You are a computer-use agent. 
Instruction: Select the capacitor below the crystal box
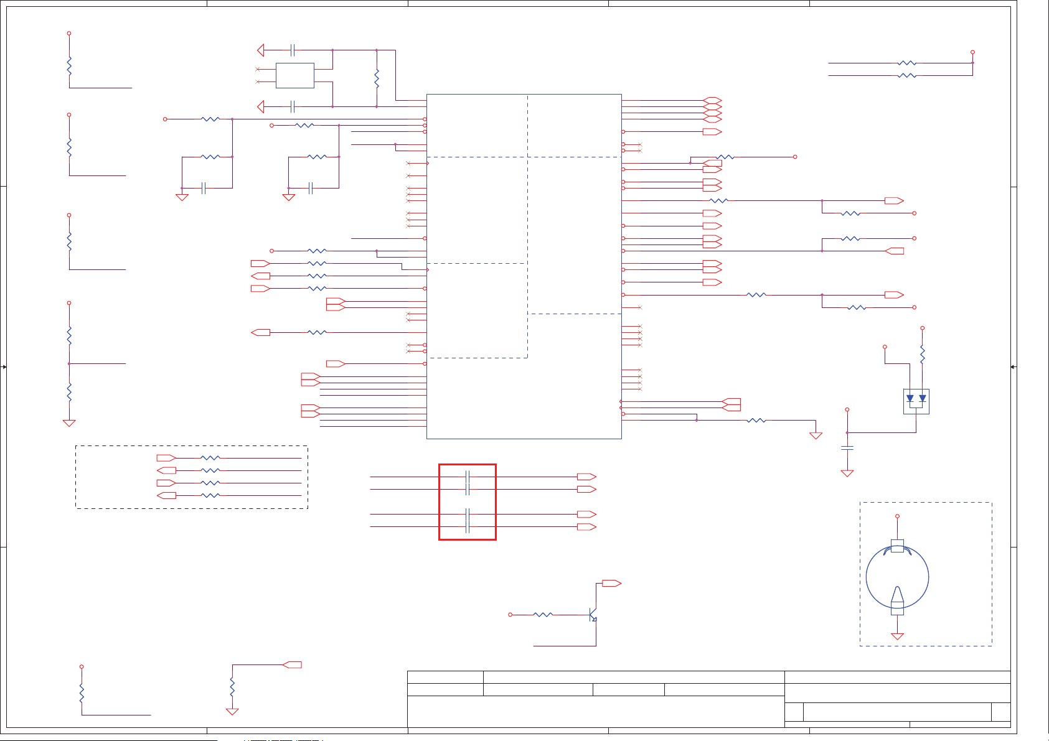pyautogui.click(x=292, y=106)
